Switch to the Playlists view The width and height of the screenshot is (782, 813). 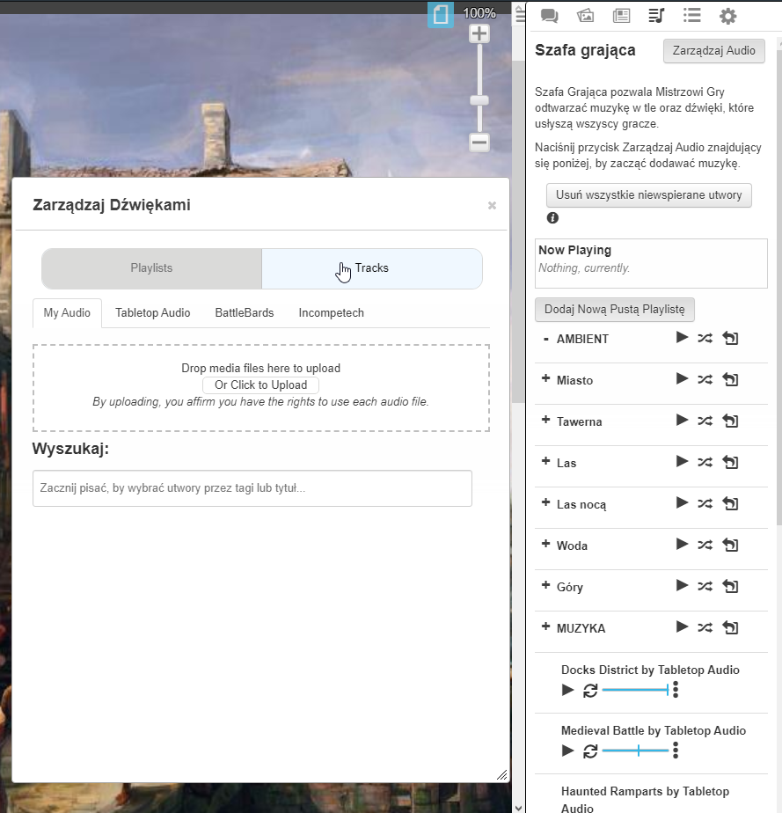pyautogui.click(x=151, y=268)
